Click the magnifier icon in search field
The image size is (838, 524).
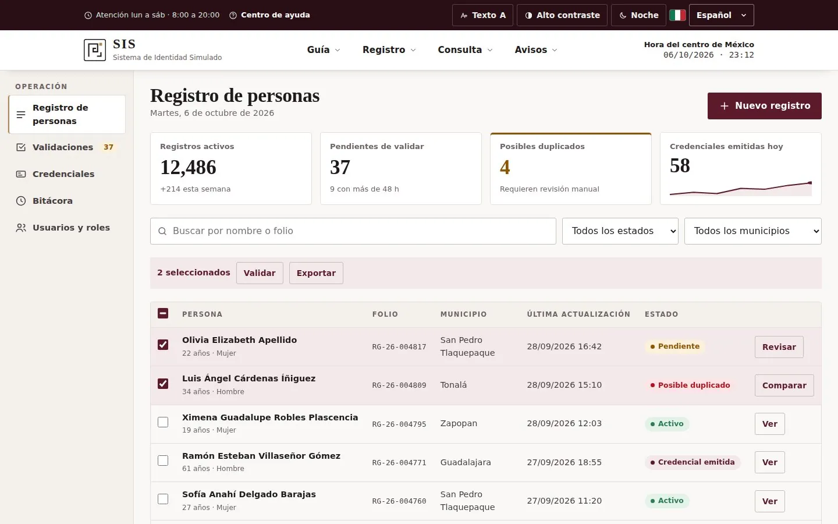click(x=162, y=231)
